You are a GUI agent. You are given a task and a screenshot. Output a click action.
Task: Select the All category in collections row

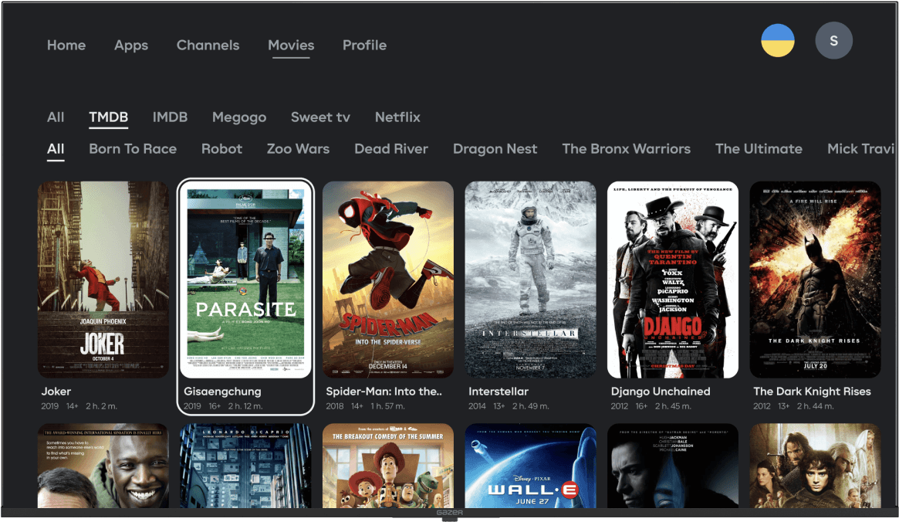click(x=56, y=149)
